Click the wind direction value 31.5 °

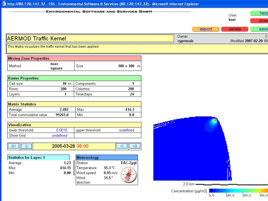pos(108,178)
